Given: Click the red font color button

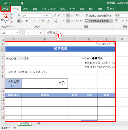Looking at the screenshot, I should (48, 21).
